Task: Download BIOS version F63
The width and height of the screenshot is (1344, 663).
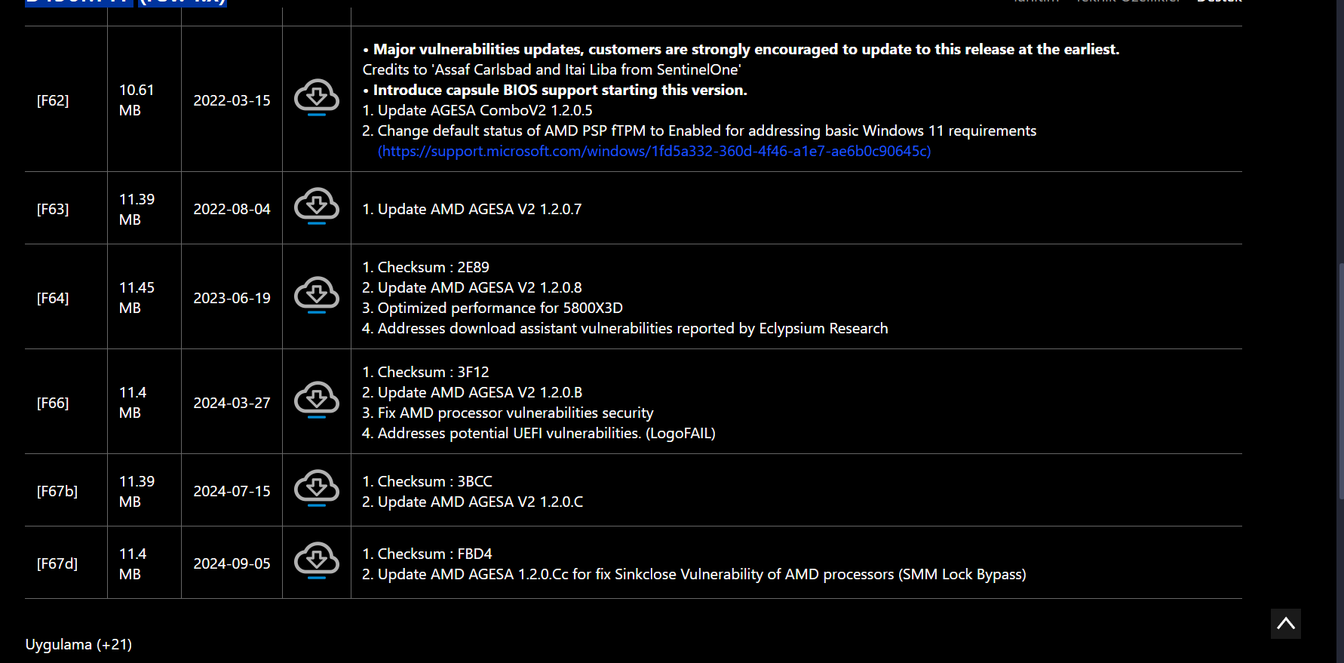Action: [x=317, y=206]
